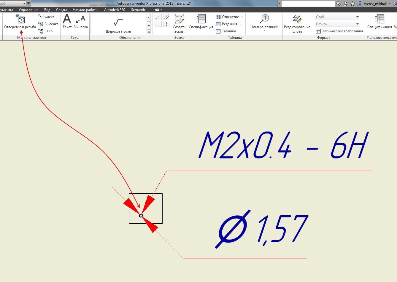
Task: Activate the Выноска leader text tool
Action: click(x=81, y=22)
